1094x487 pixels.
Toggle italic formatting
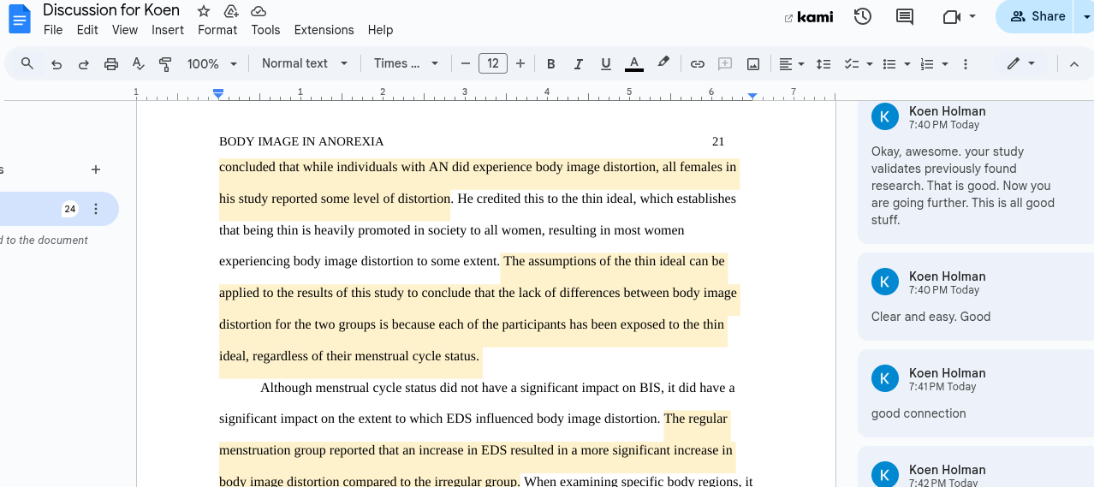(x=579, y=64)
